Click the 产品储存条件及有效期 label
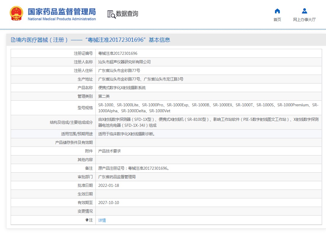The height and width of the screenshot is (236, 326). pos(74,142)
